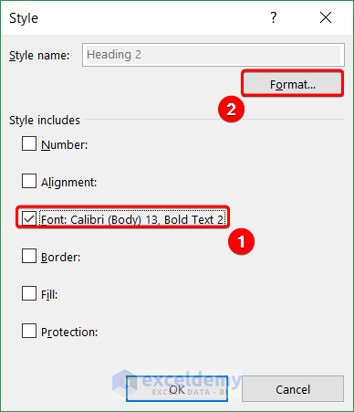Select the 'Font: Calibri (Body) 13' label text
354x412 pixels.
click(100, 219)
